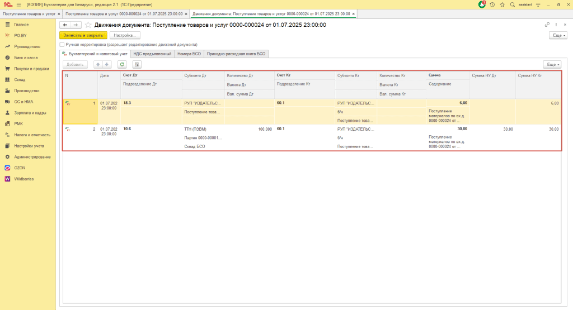Click Сумма НУ Дт column header
The height and width of the screenshot is (310, 573).
tap(492, 84)
